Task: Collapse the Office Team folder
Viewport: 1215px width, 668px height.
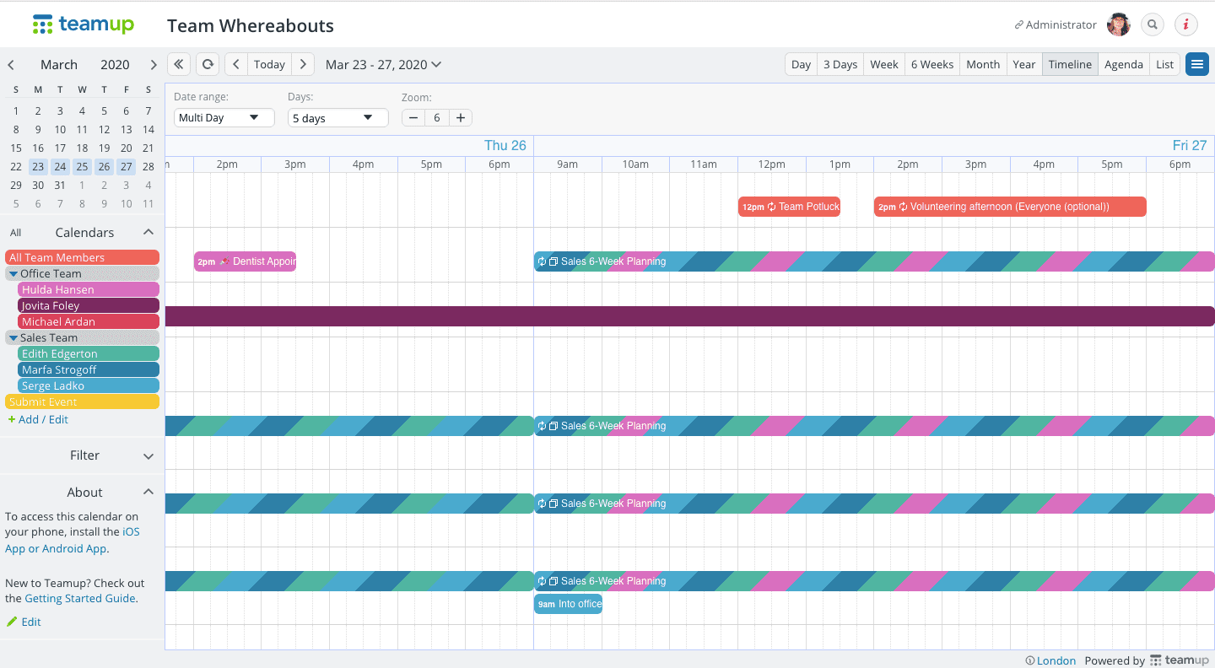Action: pyautogui.click(x=13, y=273)
